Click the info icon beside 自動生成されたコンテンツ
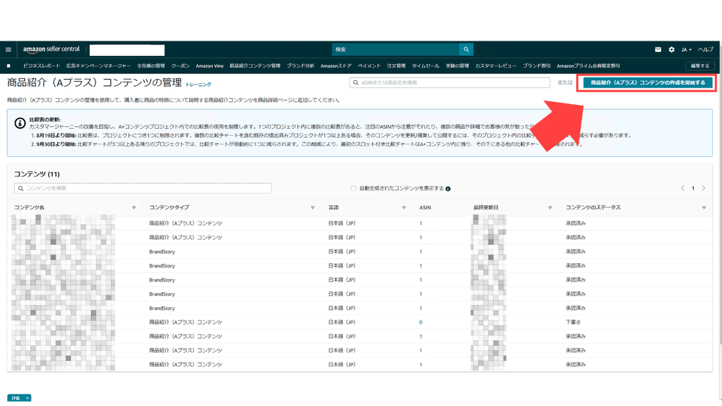722x406 pixels. coord(448,188)
